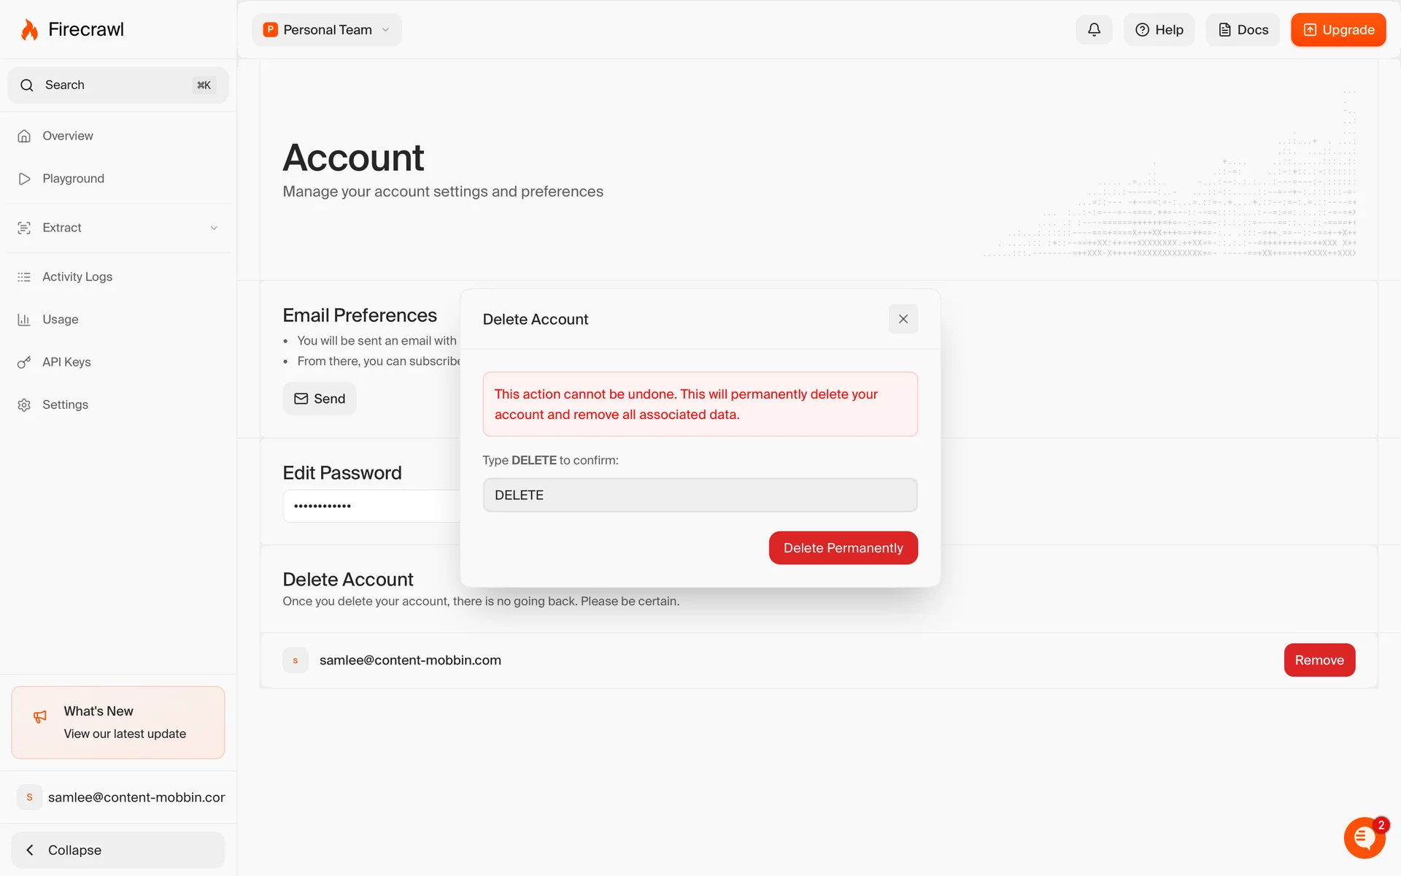Open Settings in the sidebar
Screen dimensions: 1401x876
point(65,404)
